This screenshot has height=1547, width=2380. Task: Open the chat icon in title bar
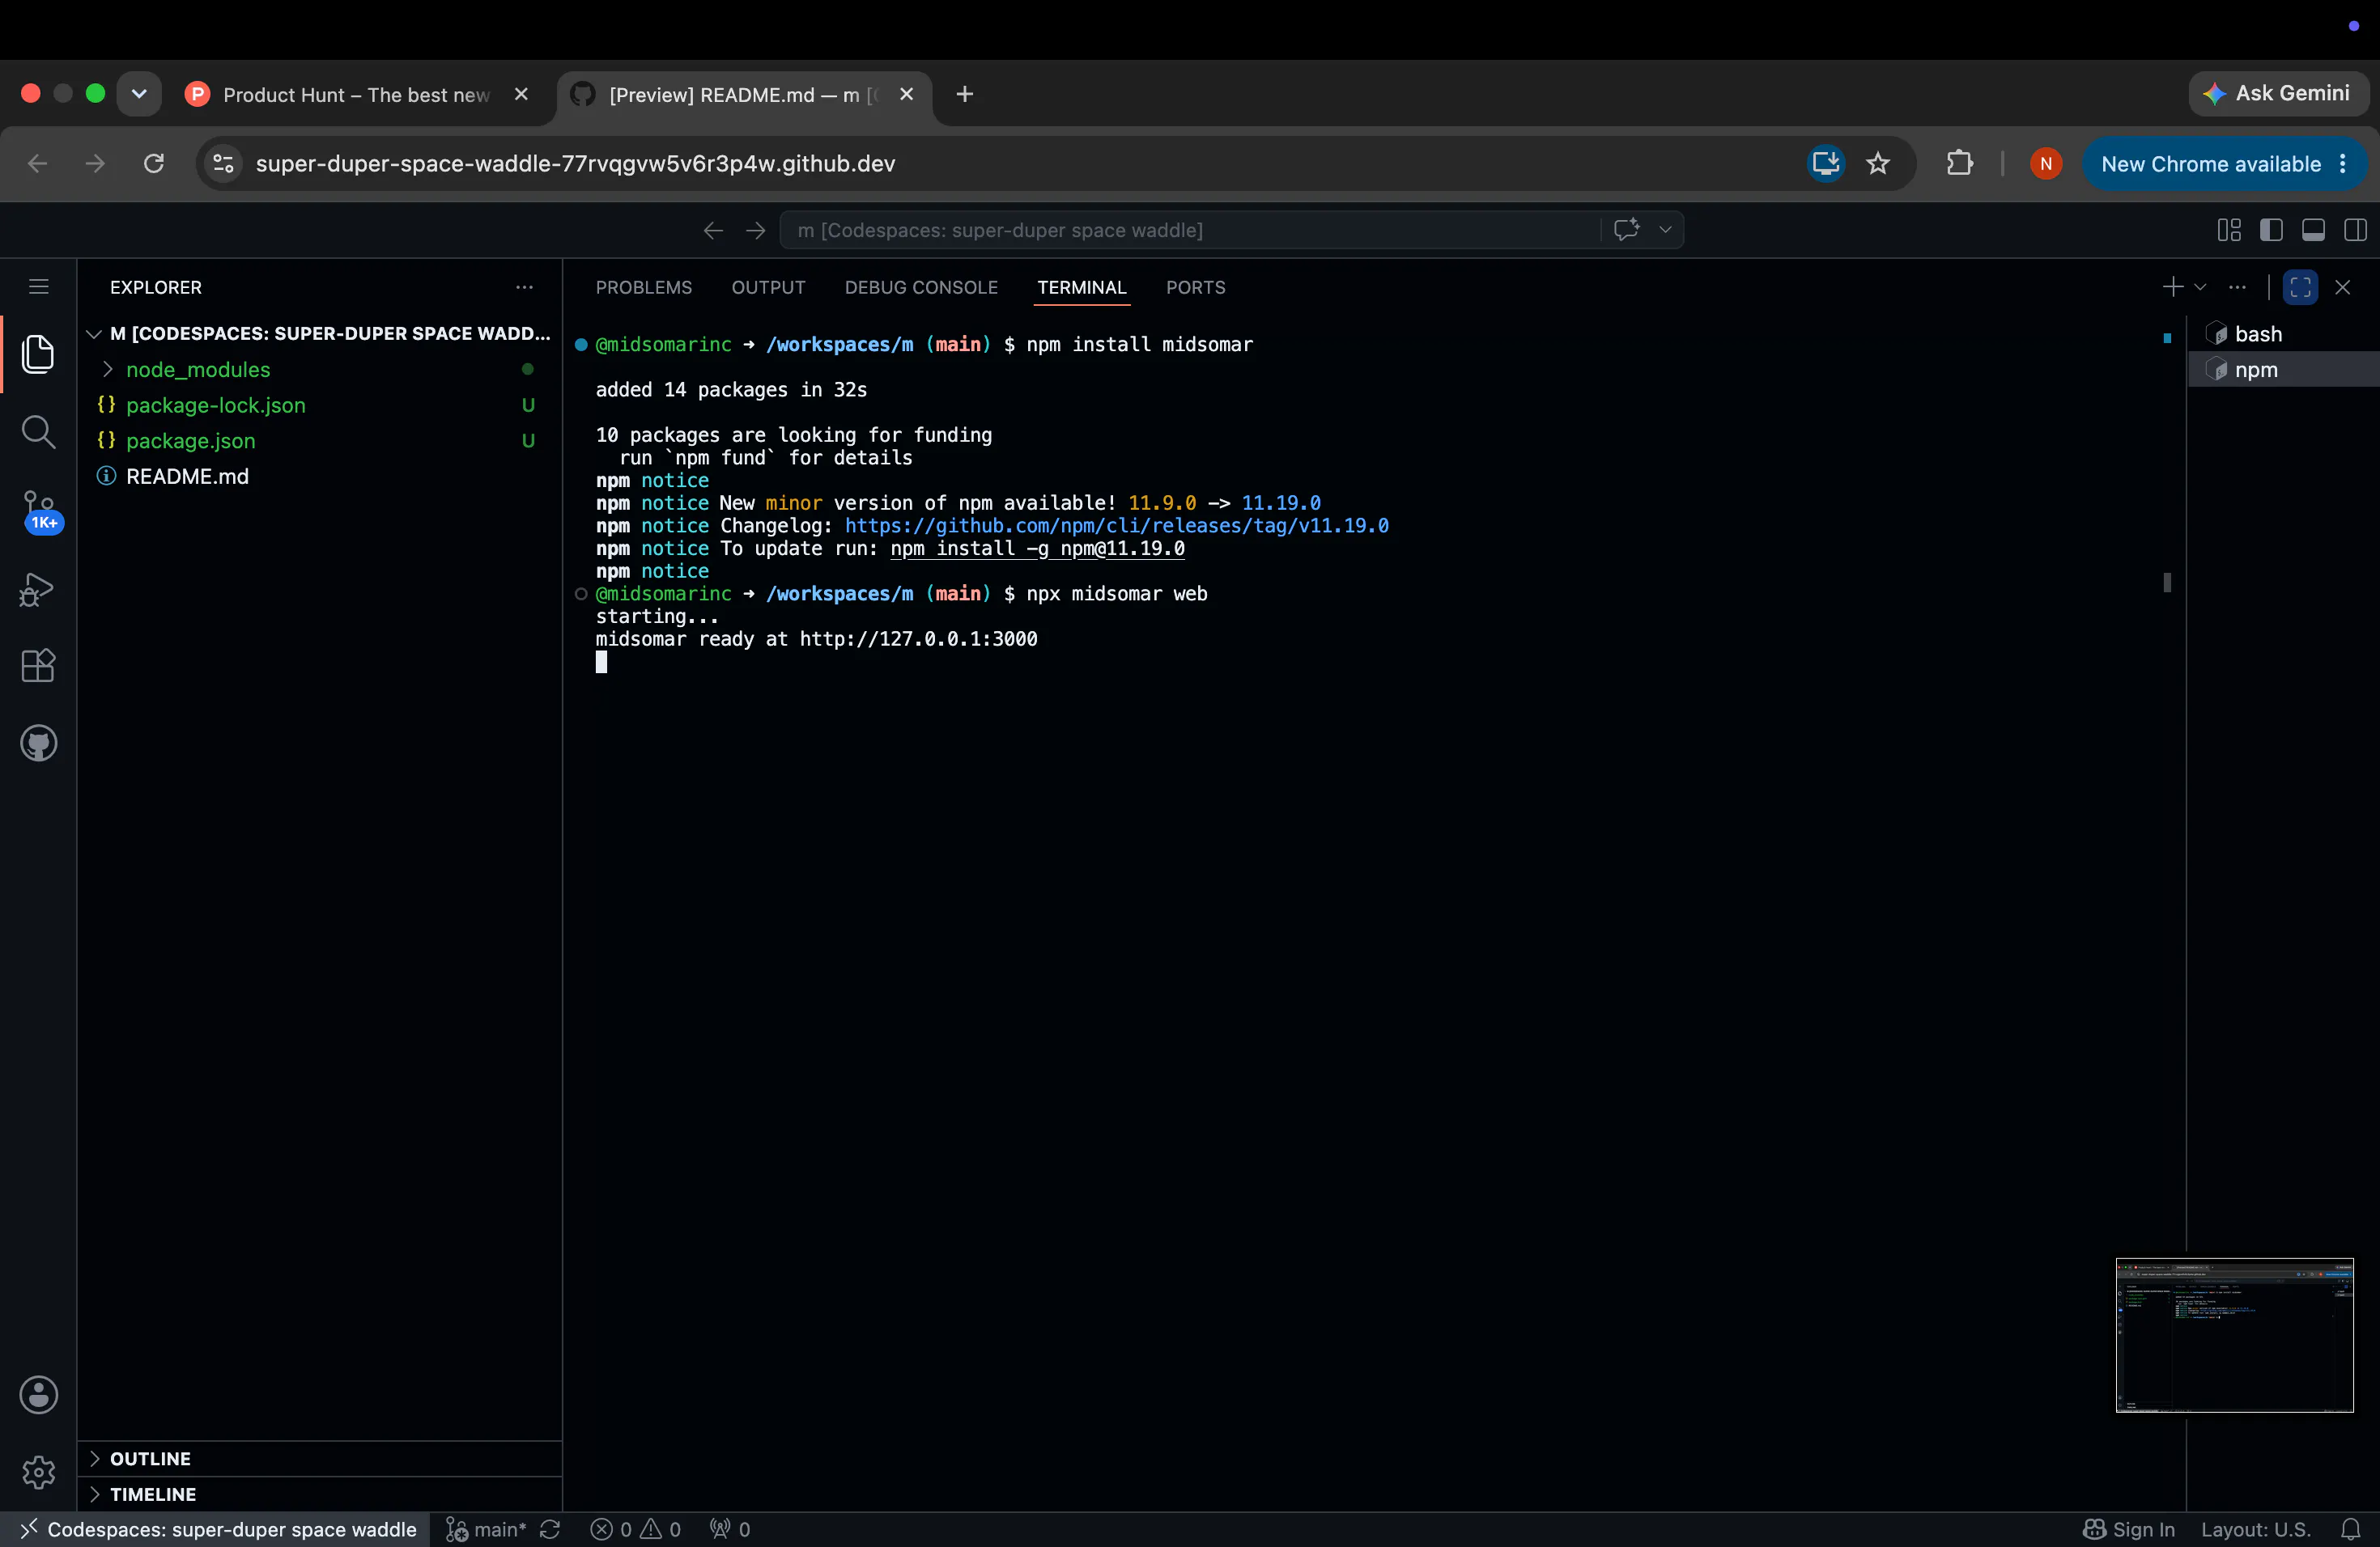(1626, 230)
